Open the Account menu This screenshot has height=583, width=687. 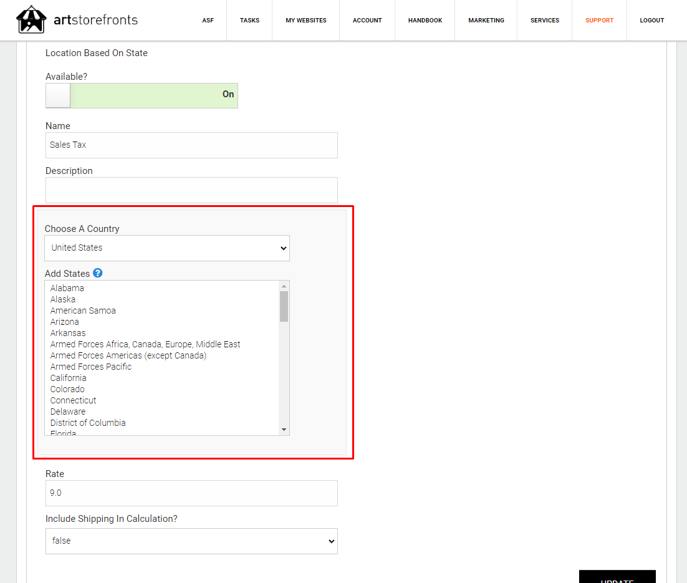367,20
